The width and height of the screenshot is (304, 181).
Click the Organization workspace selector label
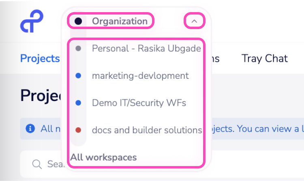[x=120, y=21]
